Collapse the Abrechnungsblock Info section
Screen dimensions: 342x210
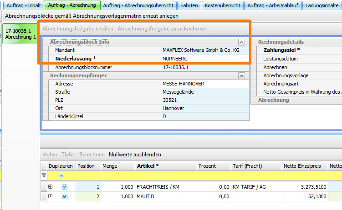(x=242, y=42)
